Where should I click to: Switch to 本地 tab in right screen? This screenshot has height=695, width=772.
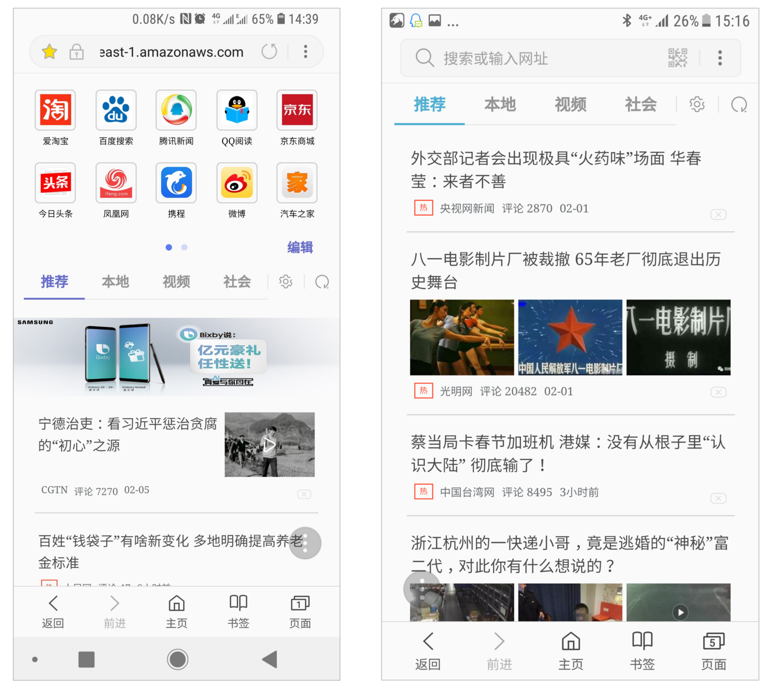[x=500, y=104]
